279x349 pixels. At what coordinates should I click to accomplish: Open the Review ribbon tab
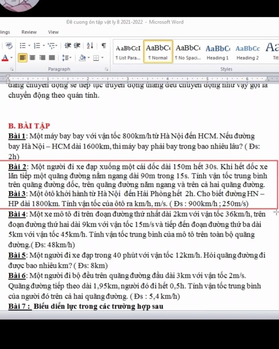point(29,32)
